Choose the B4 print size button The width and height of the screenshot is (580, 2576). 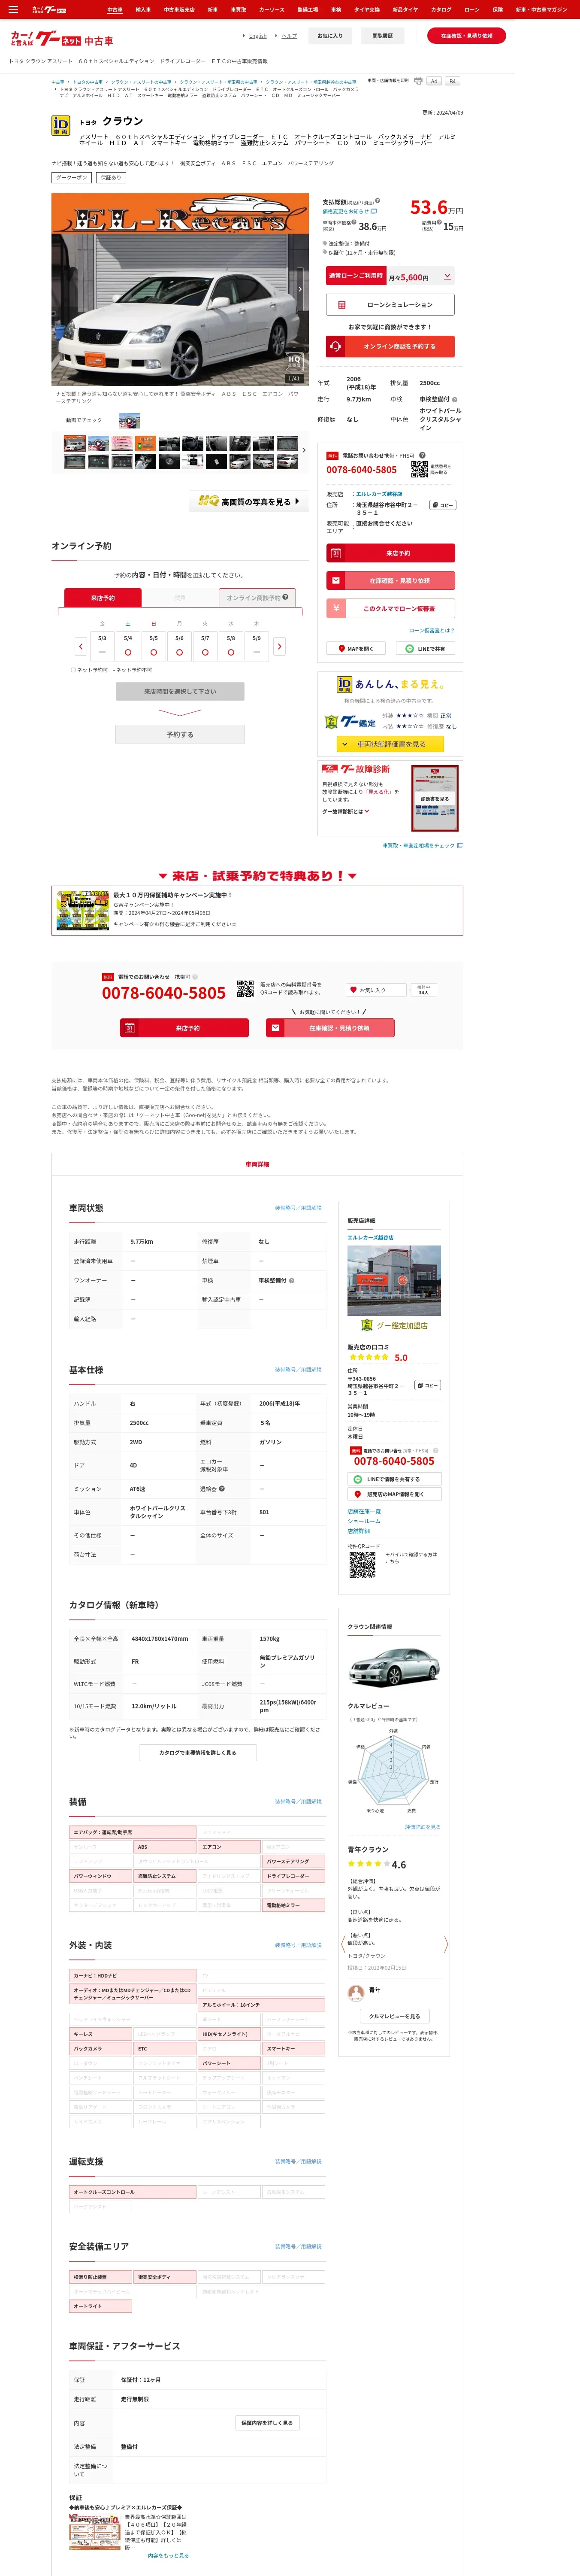(x=452, y=81)
